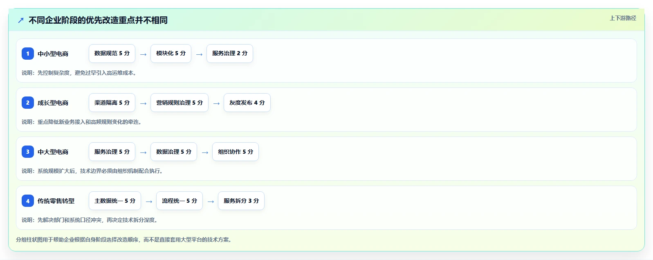Image resolution: width=653 pixels, height=260 pixels.
Task: Click the trend arrow icon beside the title
Action: click(21, 20)
